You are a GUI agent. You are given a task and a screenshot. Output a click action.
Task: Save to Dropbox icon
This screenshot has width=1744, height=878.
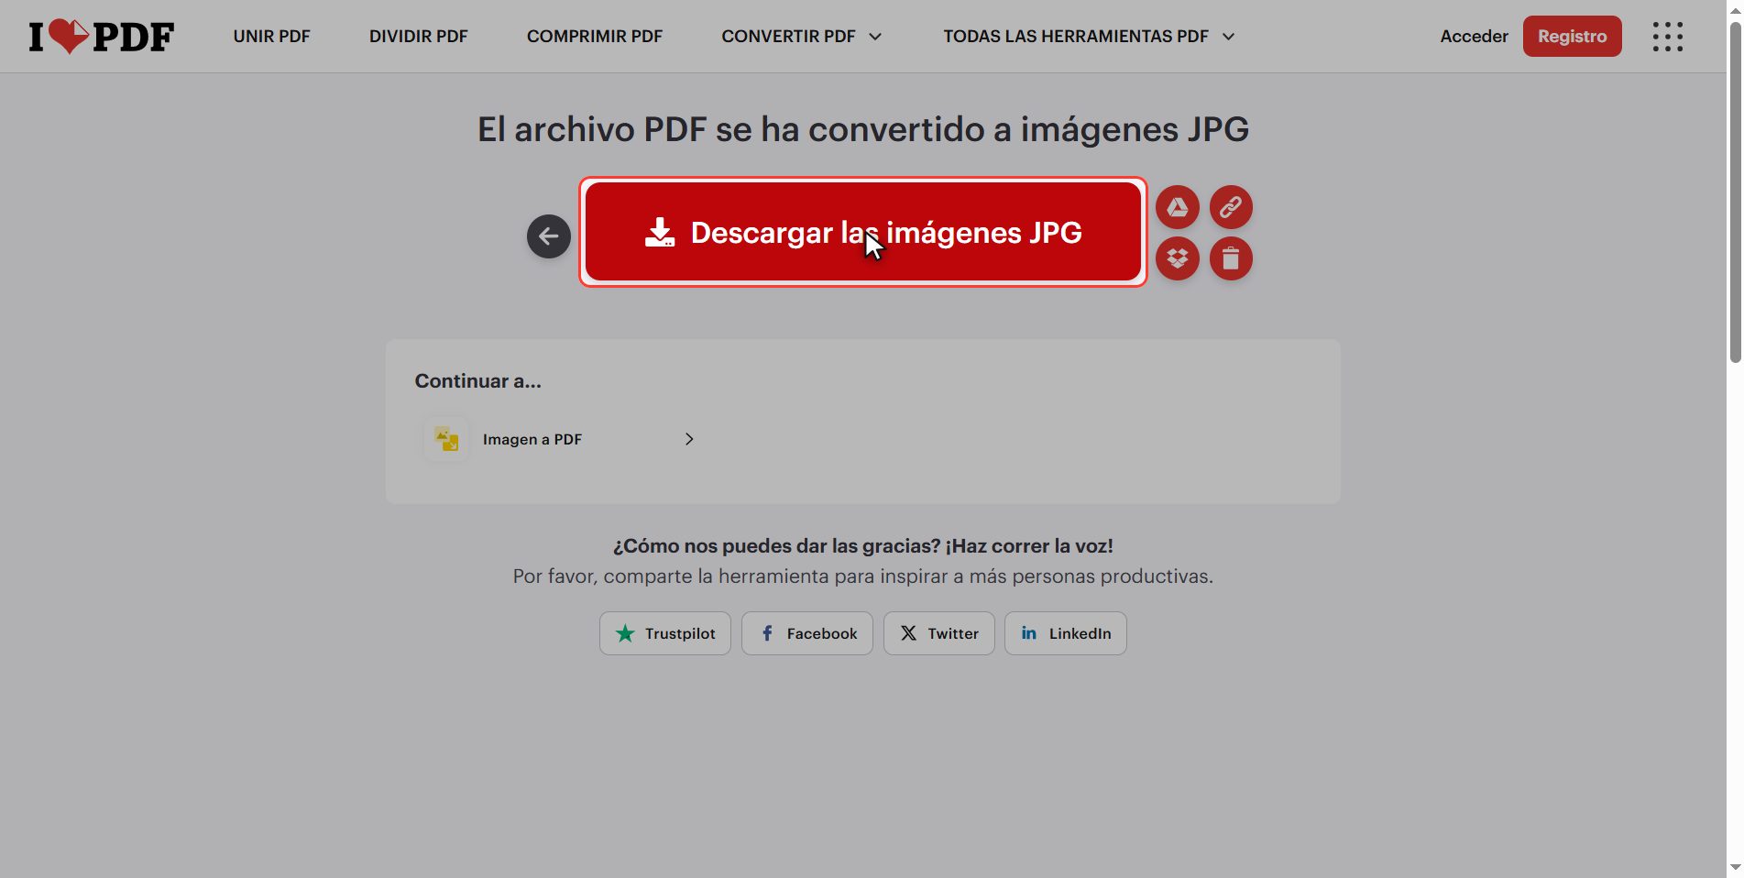coord(1178,258)
